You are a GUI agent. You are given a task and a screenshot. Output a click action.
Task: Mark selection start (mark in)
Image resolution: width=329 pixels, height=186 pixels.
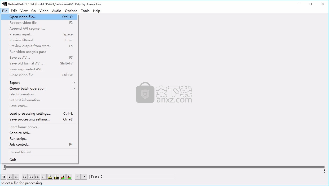[x=78, y=177]
